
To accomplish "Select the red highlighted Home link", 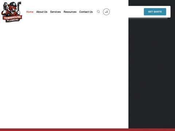I will 30,12.
